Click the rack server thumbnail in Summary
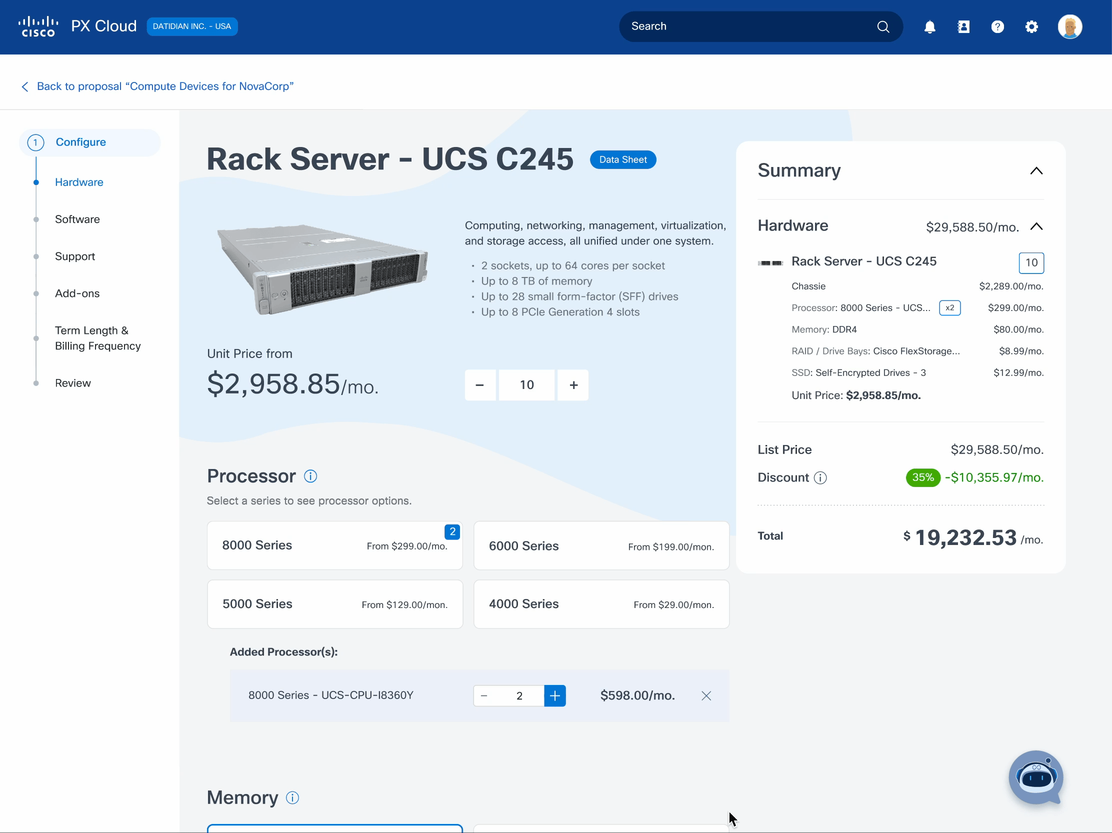1112x833 pixels. tap(770, 262)
